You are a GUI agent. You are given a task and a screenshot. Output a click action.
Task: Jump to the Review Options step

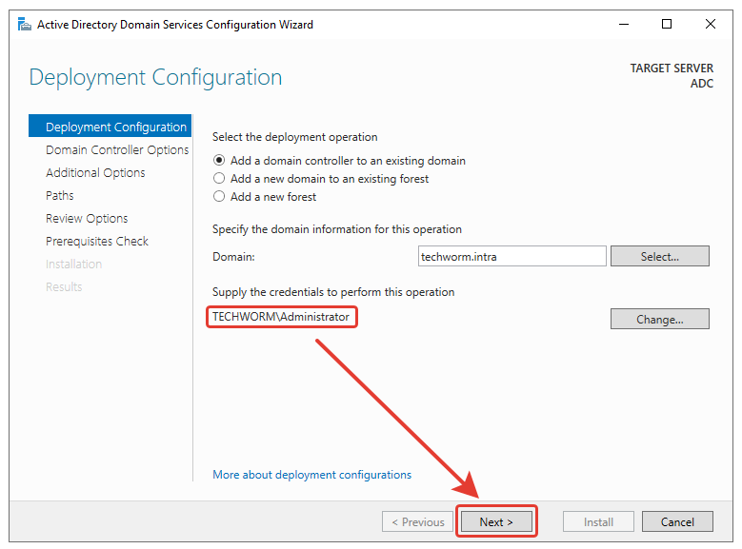click(87, 219)
